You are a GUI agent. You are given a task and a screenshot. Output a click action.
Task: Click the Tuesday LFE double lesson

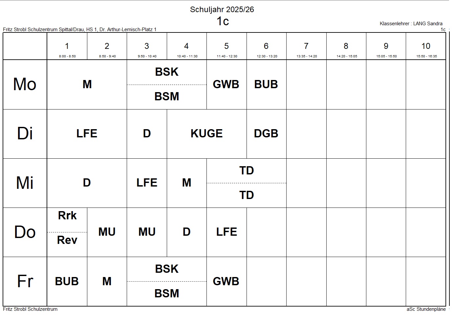tap(87, 134)
